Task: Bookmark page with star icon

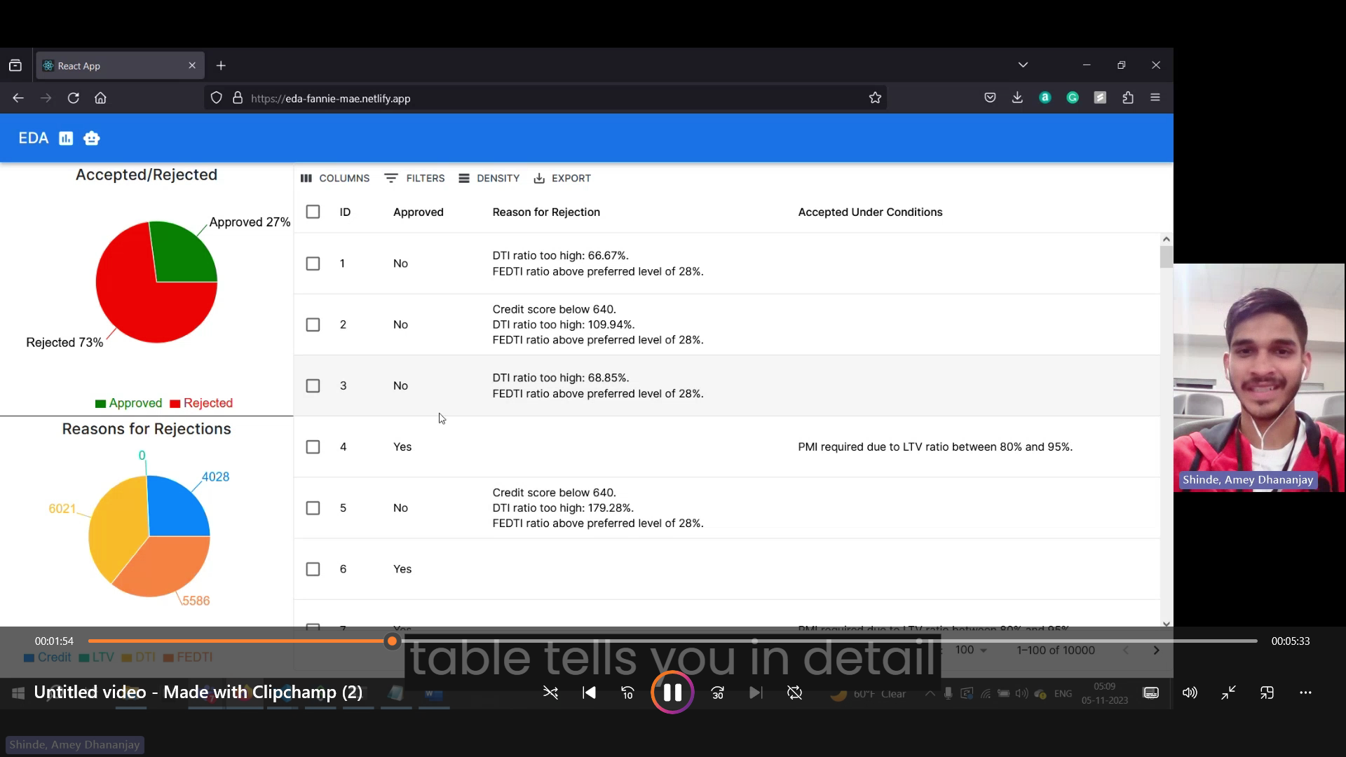Action: [875, 98]
